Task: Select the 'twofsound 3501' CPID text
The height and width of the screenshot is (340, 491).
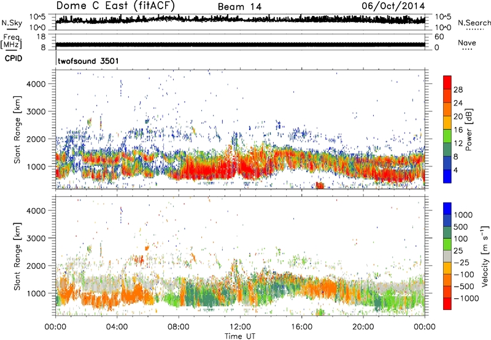Action: pyautogui.click(x=88, y=61)
